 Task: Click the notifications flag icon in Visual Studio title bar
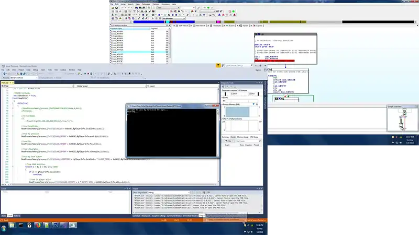218,65
